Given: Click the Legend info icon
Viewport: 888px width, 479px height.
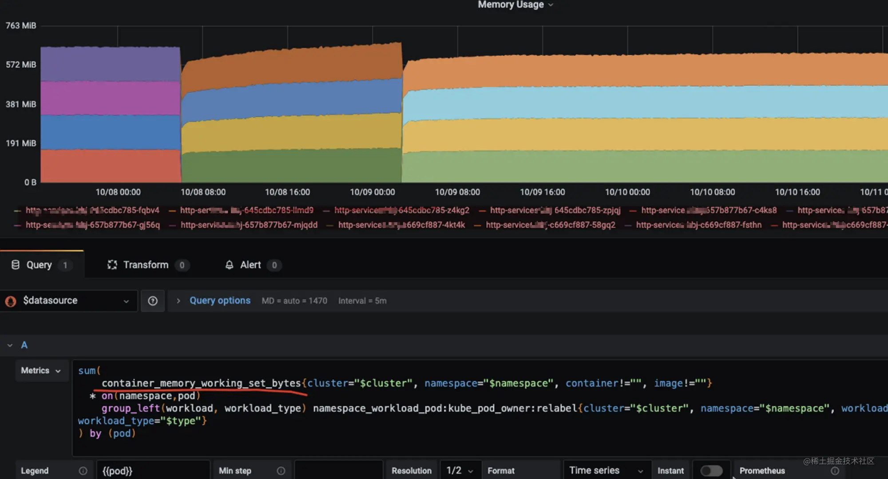Looking at the screenshot, I should tap(83, 471).
